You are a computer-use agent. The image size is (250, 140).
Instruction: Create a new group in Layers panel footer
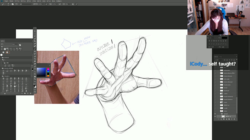pos(229,119)
